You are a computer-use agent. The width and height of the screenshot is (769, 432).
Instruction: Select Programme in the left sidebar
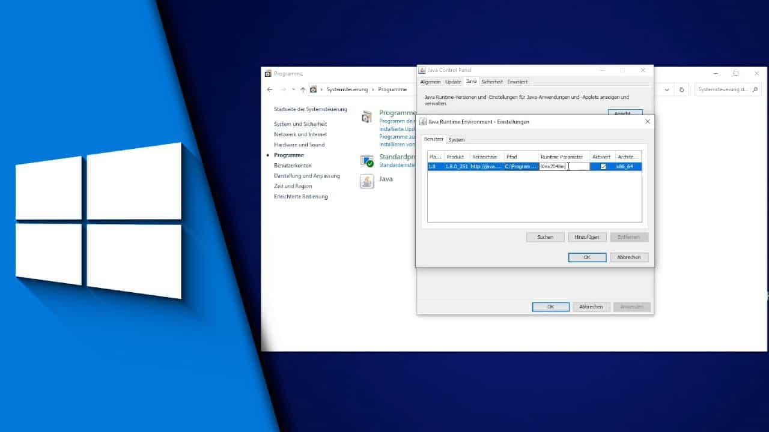(x=289, y=155)
